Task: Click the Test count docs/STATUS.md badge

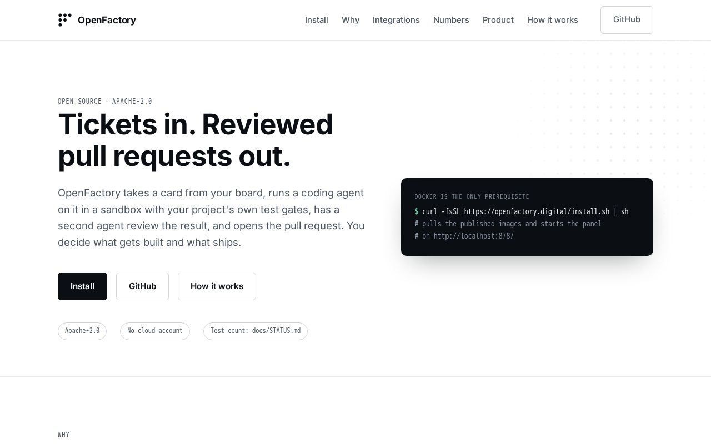Action: 256,331
